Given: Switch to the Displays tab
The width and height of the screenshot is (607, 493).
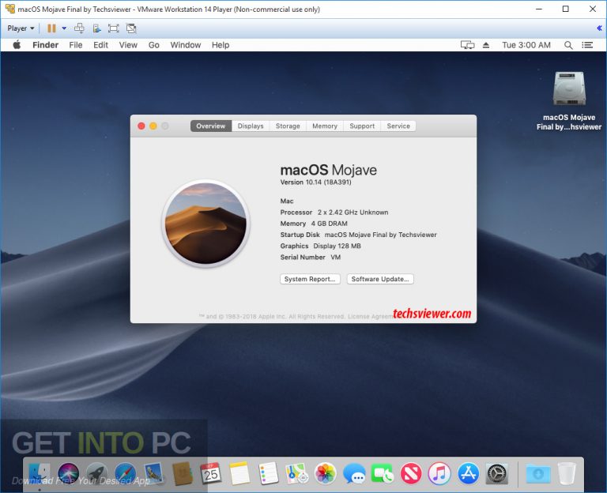Looking at the screenshot, I should click(251, 126).
